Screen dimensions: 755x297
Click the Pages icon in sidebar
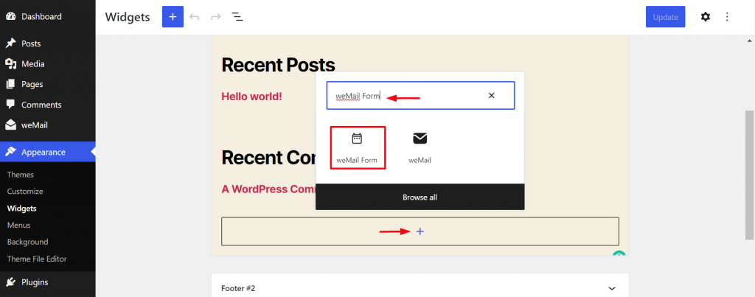10,84
